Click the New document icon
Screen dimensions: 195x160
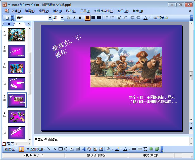pyautogui.click(x=7, y=18)
